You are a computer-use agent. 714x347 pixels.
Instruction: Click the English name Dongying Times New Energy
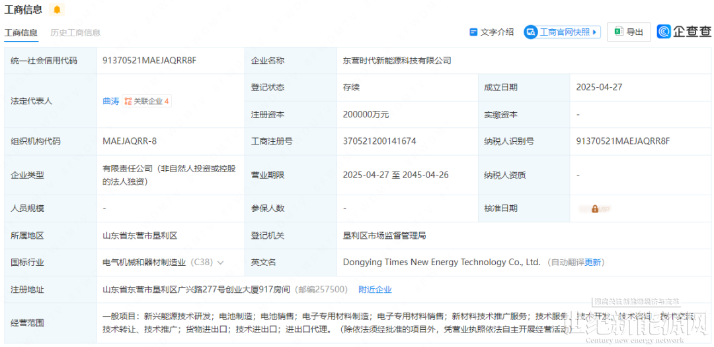442,262
